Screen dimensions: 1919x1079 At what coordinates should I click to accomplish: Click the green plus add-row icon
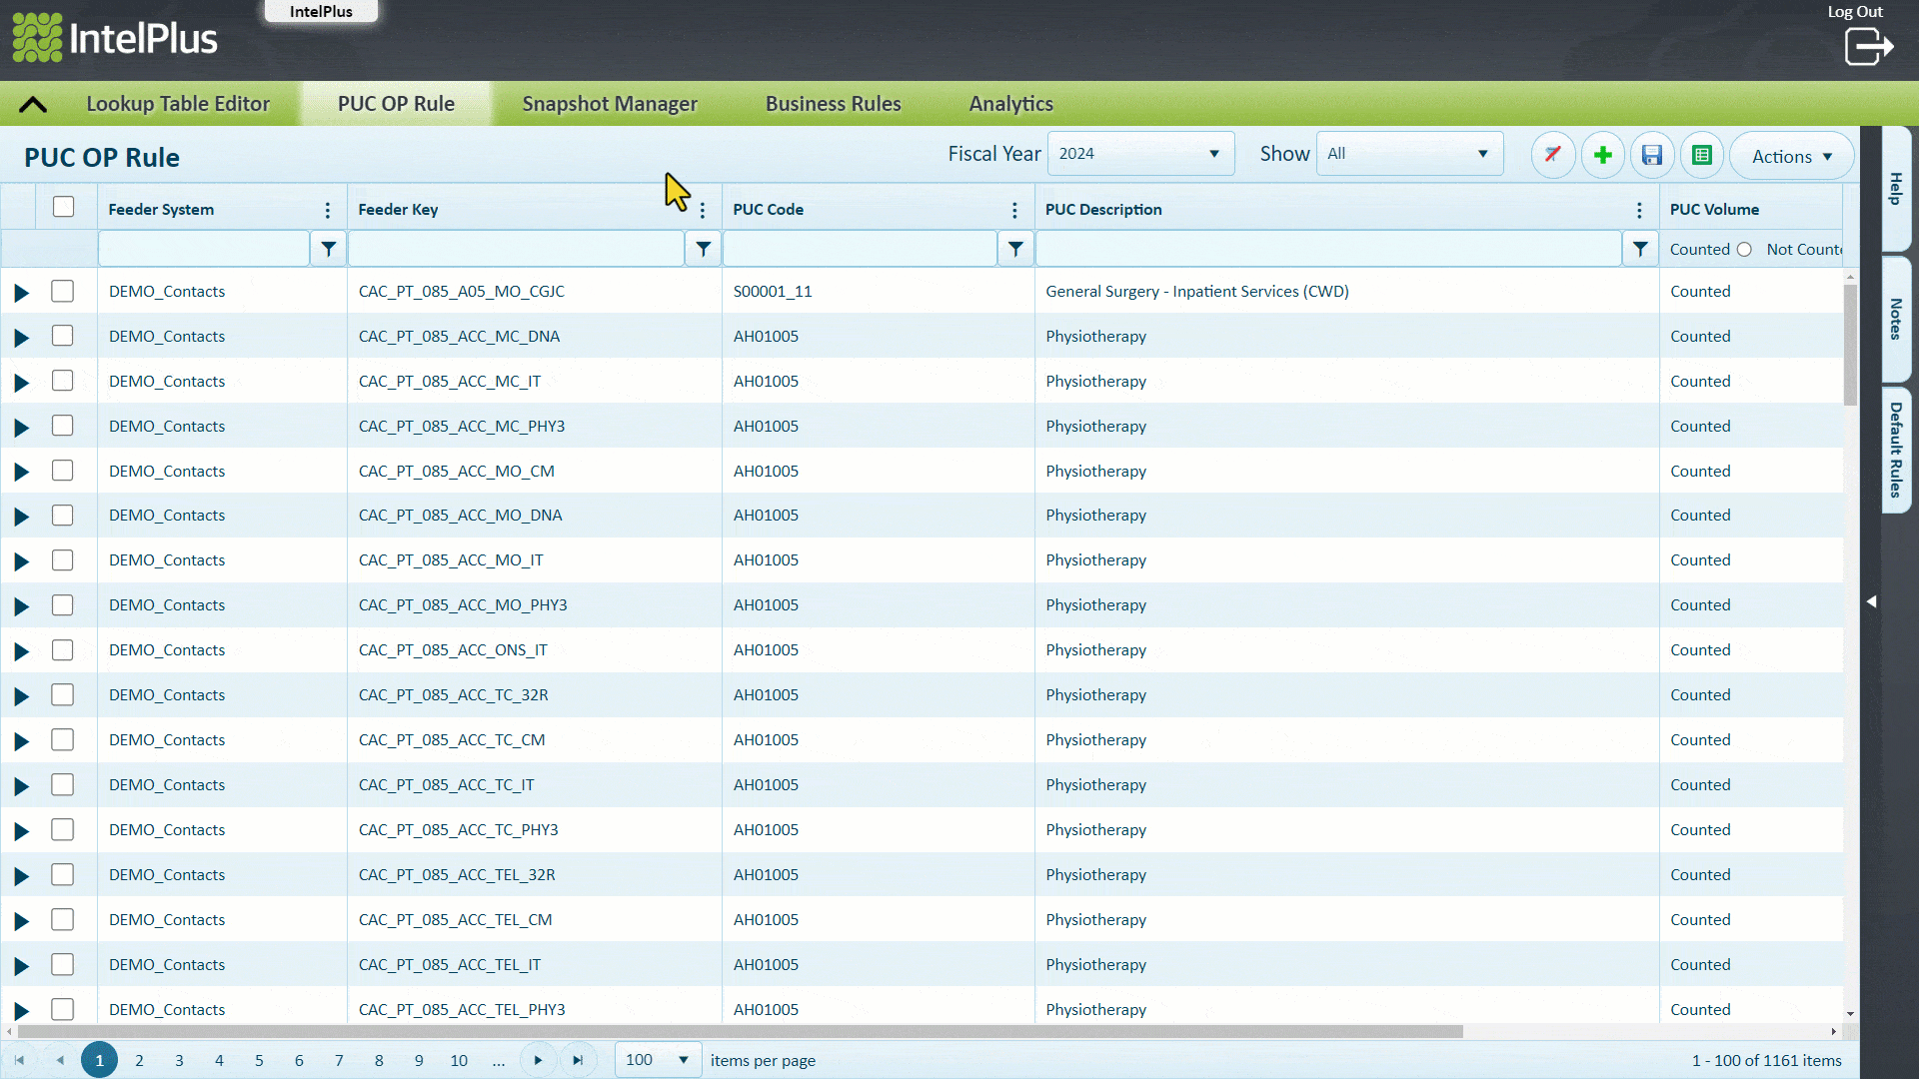[1603, 155]
